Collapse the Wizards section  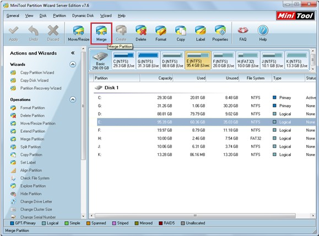pos(73,65)
